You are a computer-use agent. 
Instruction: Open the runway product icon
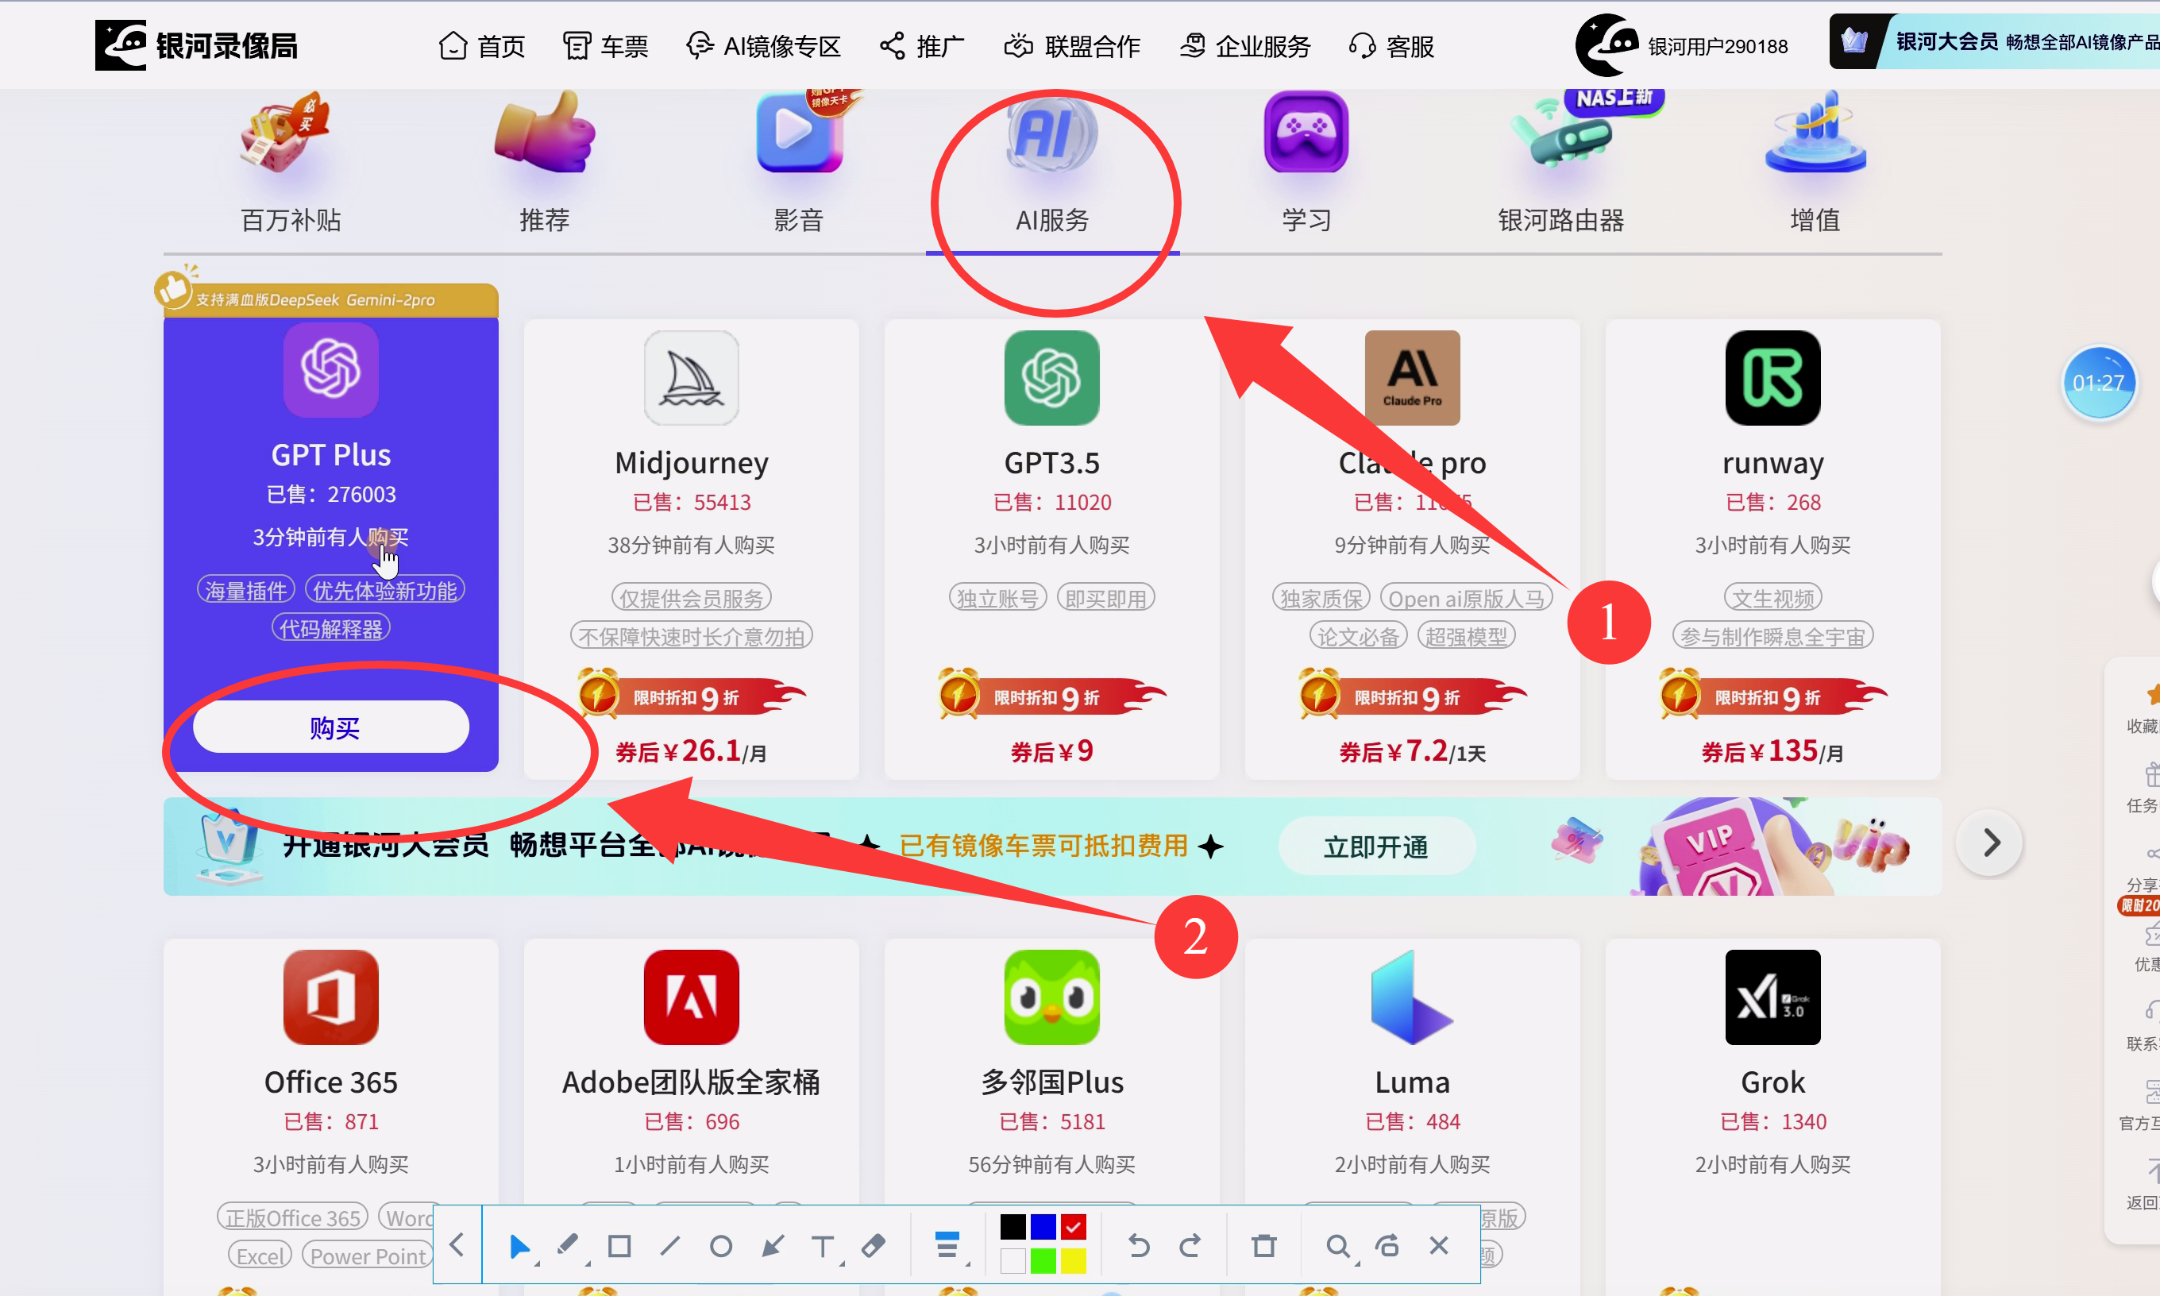coord(1772,377)
